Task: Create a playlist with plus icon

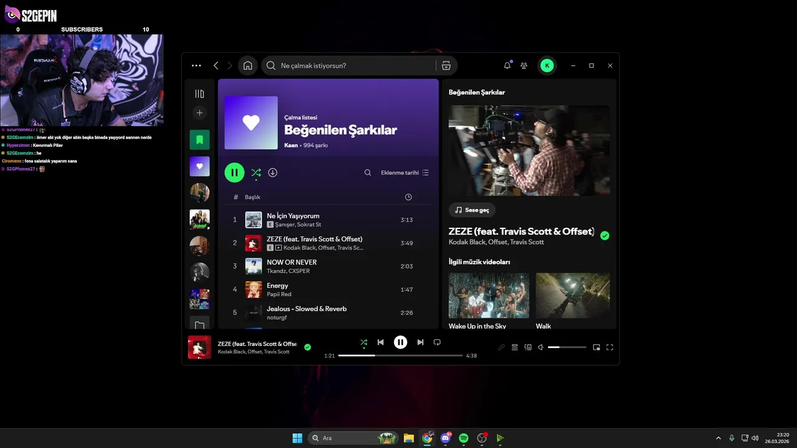Action: 199,113
